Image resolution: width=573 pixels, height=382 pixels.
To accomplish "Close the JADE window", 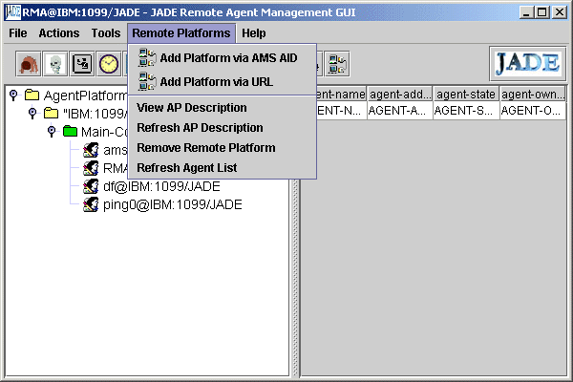I will pos(560,12).
